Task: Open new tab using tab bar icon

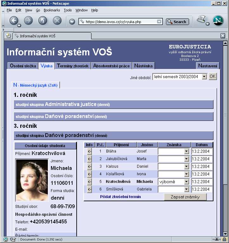Action: (8, 36)
